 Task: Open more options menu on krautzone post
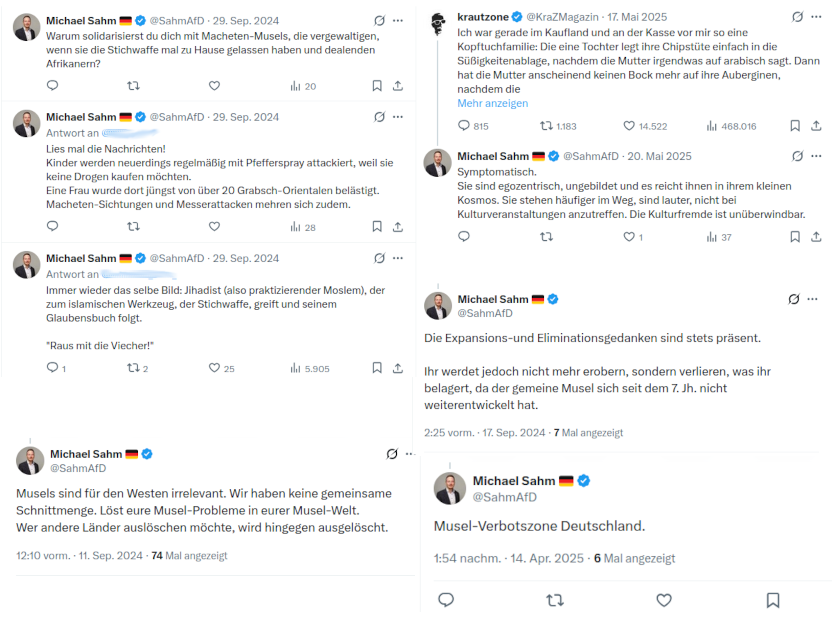(816, 17)
